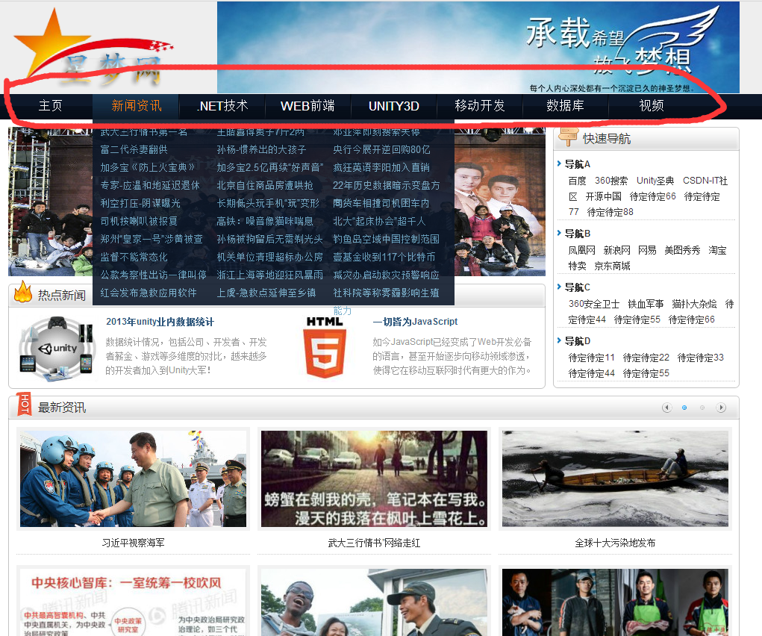Visit 360搜索 link in 导航A
This screenshot has height=636, width=762.
(x=611, y=181)
